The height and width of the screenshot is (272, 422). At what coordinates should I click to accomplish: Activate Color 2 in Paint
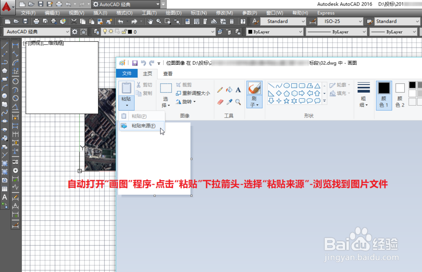[400, 95]
